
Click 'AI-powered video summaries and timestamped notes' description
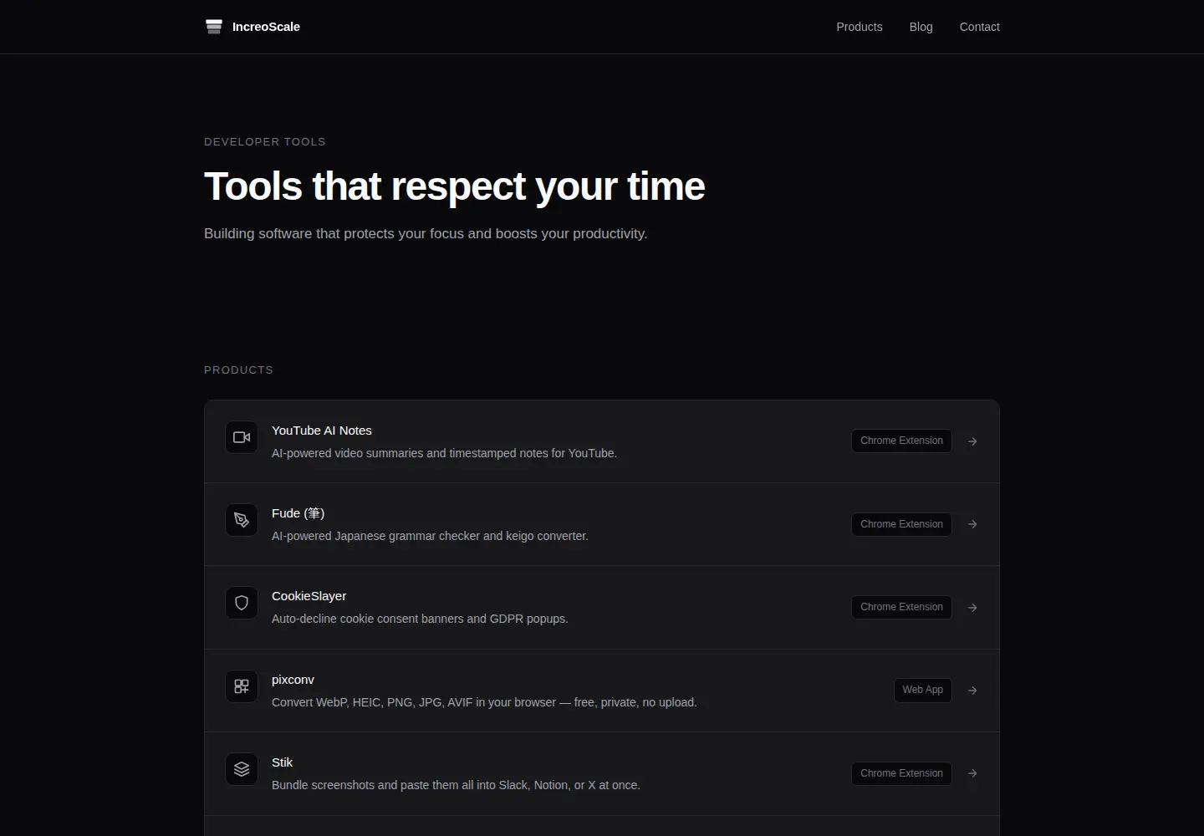(444, 453)
